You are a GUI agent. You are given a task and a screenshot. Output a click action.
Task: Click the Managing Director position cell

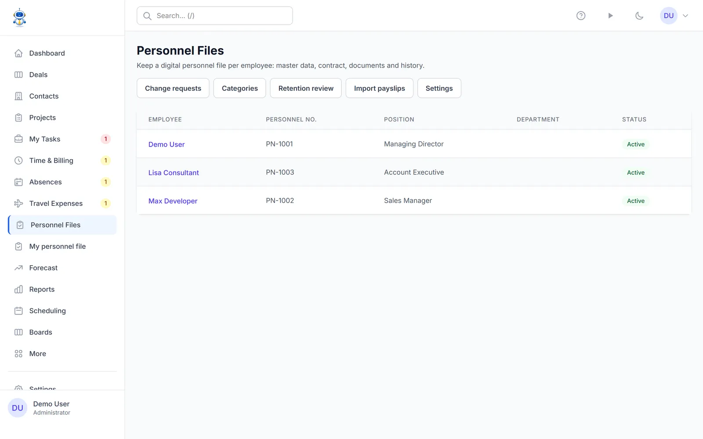click(x=414, y=144)
